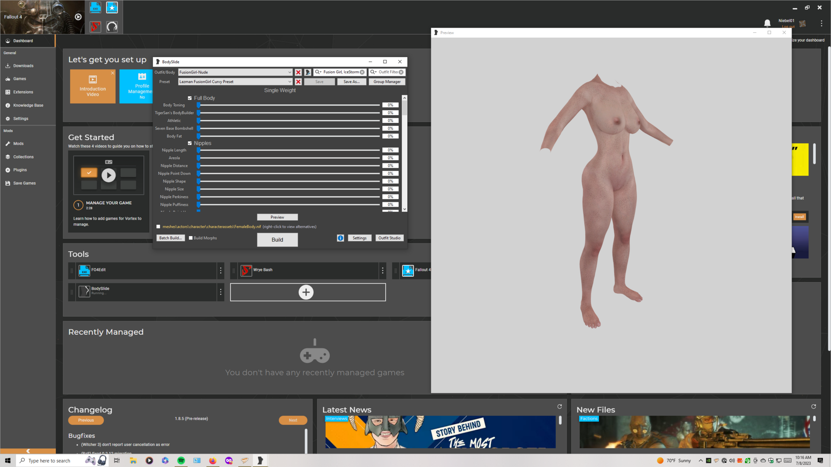Open Outfit Studio
The width and height of the screenshot is (831, 467).
(390, 238)
